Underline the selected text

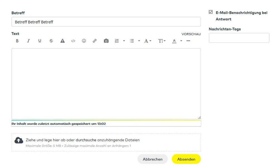(x=40, y=41)
